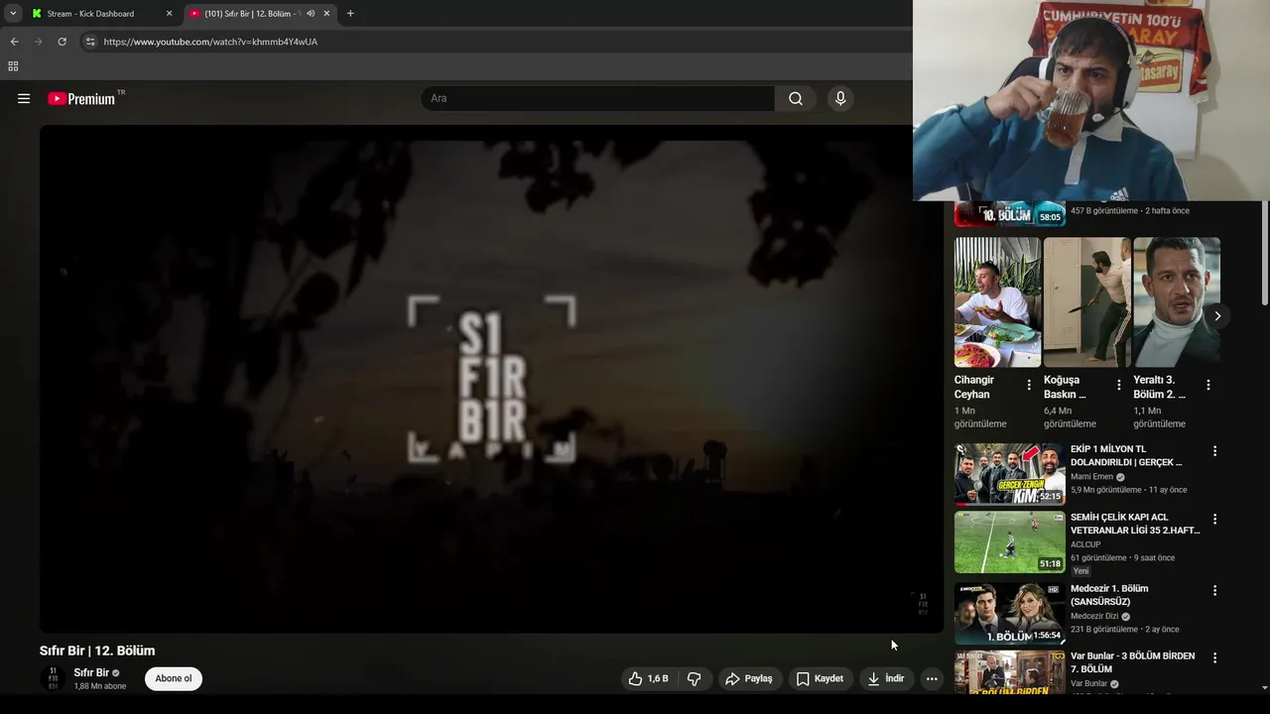1270x714 pixels.
Task: Download video with İndir button
Action: [885, 678]
